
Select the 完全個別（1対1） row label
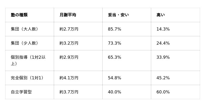coord(27,78)
